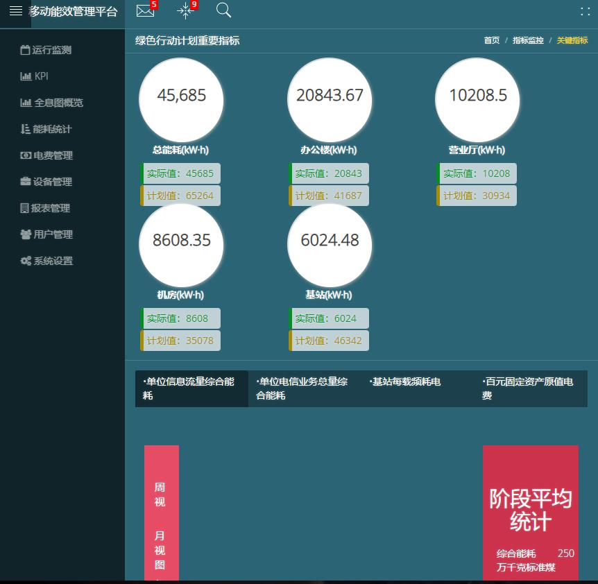Click the 机房(kW·h) caption

click(x=181, y=295)
